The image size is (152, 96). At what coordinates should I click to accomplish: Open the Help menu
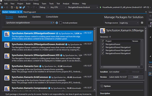tap(84, 4)
